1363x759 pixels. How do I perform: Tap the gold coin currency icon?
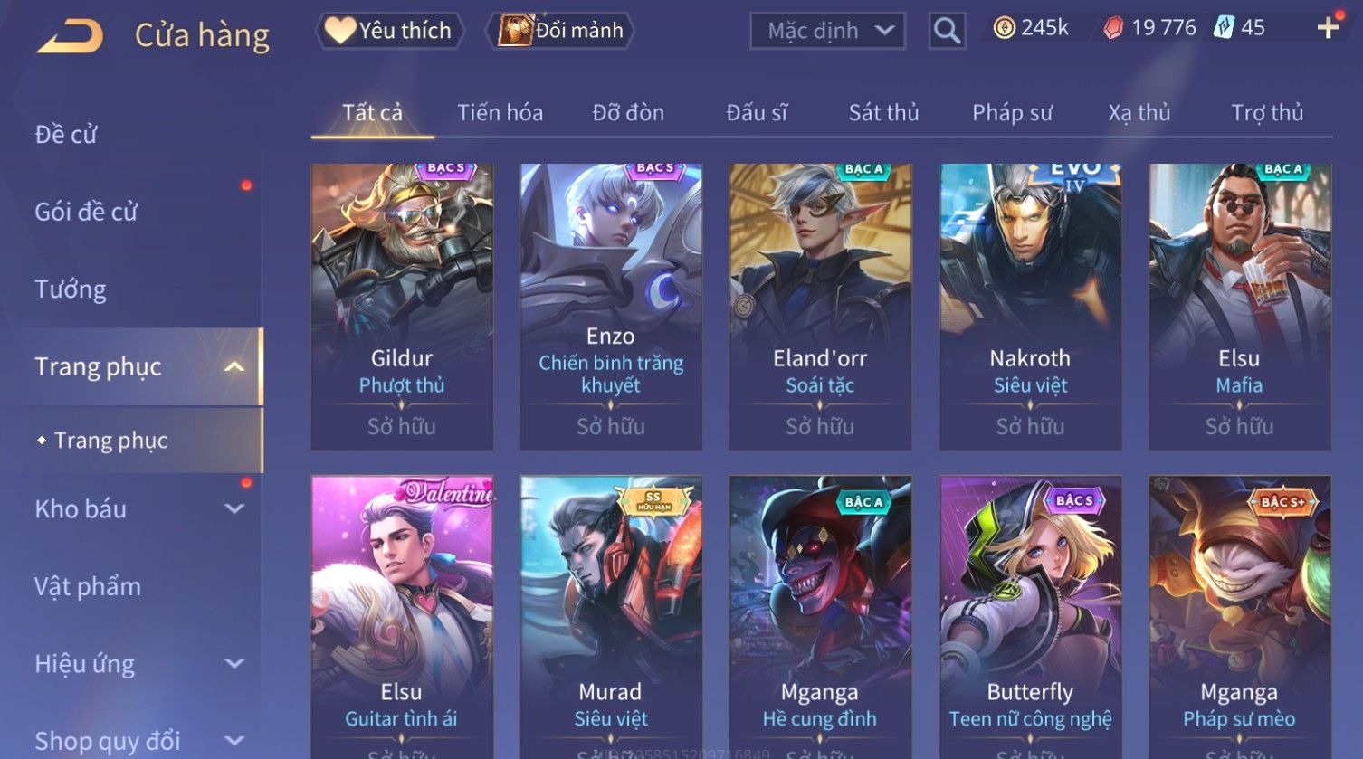pyautogui.click(x=1004, y=29)
